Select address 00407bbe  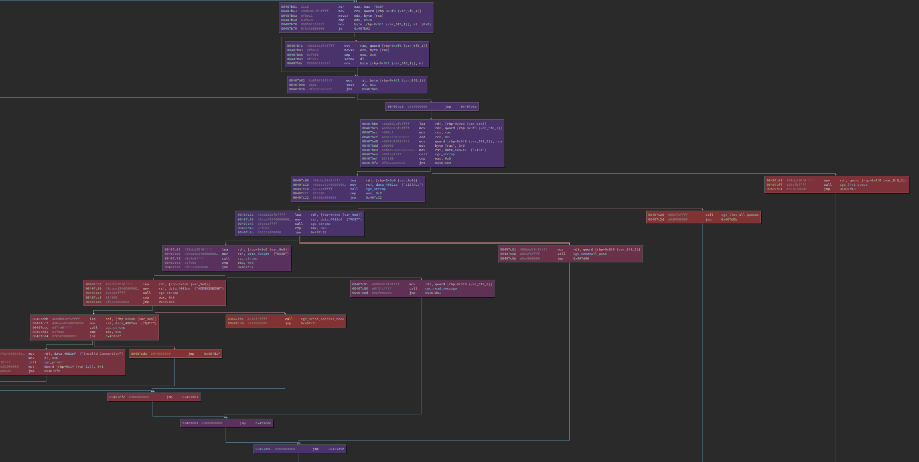point(370,124)
